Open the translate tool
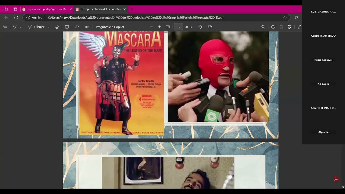The image size is (345, 194). click(x=87, y=27)
